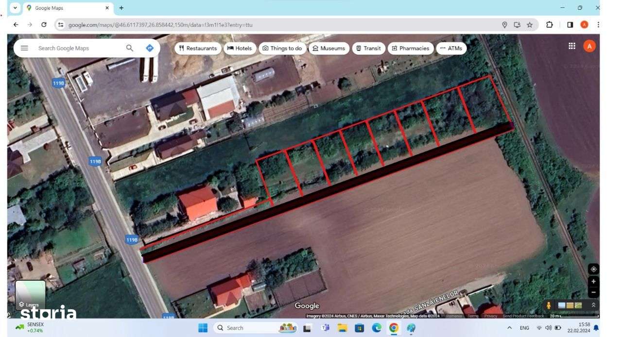Reload the Google Maps page

(44, 25)
